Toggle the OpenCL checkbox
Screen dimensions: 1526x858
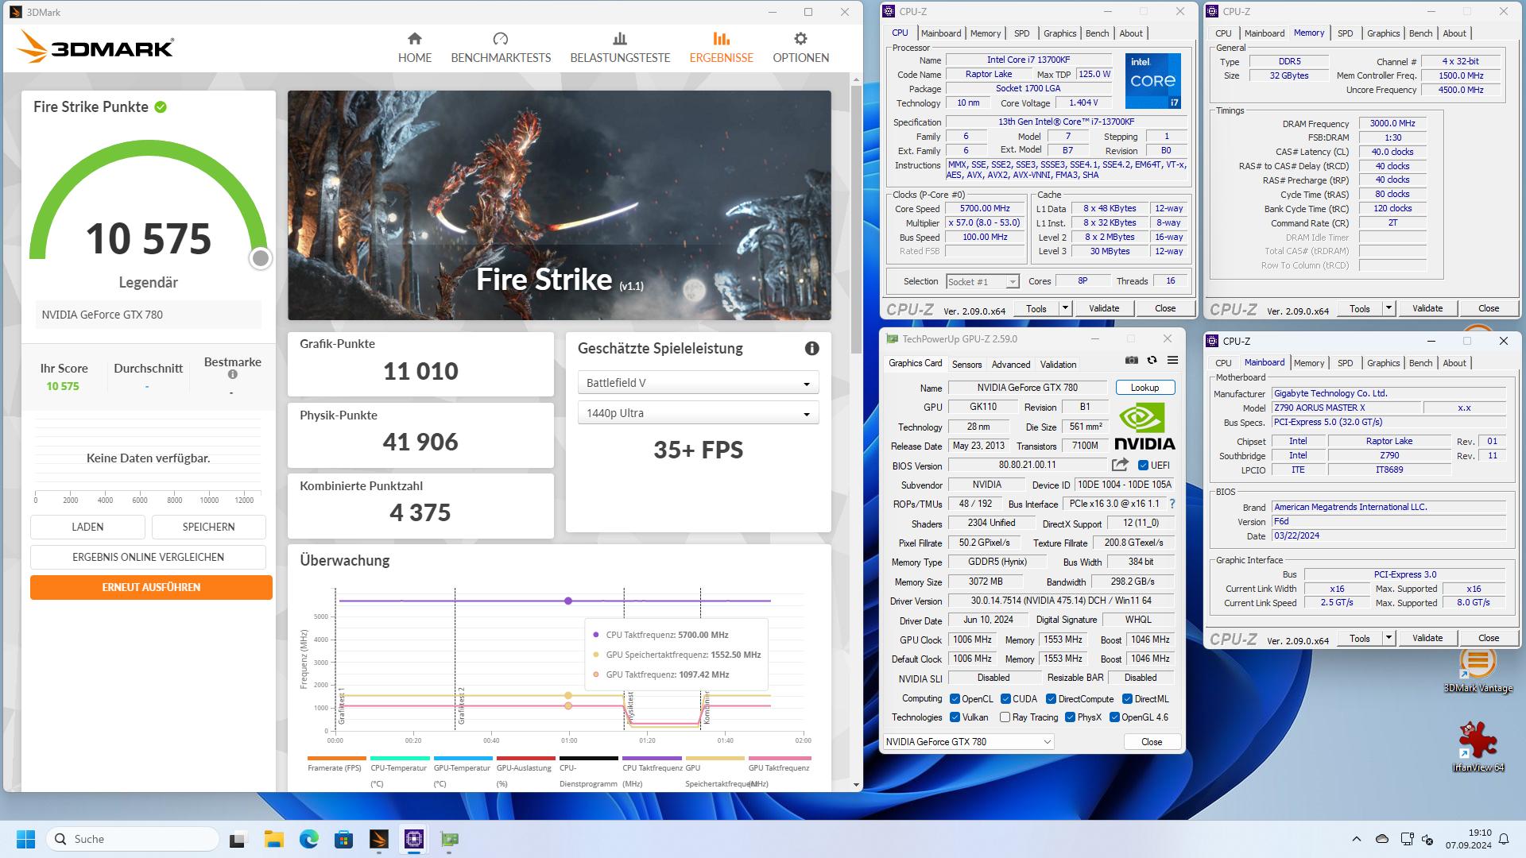(955, 699)
